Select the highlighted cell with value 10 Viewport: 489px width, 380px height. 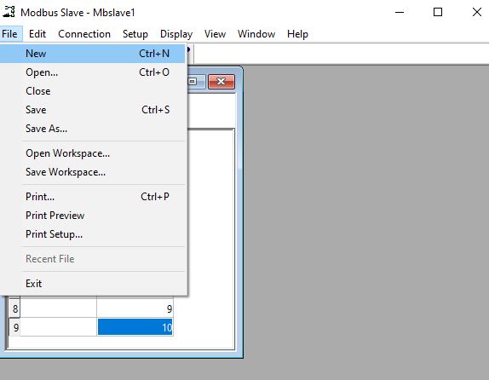135,327
